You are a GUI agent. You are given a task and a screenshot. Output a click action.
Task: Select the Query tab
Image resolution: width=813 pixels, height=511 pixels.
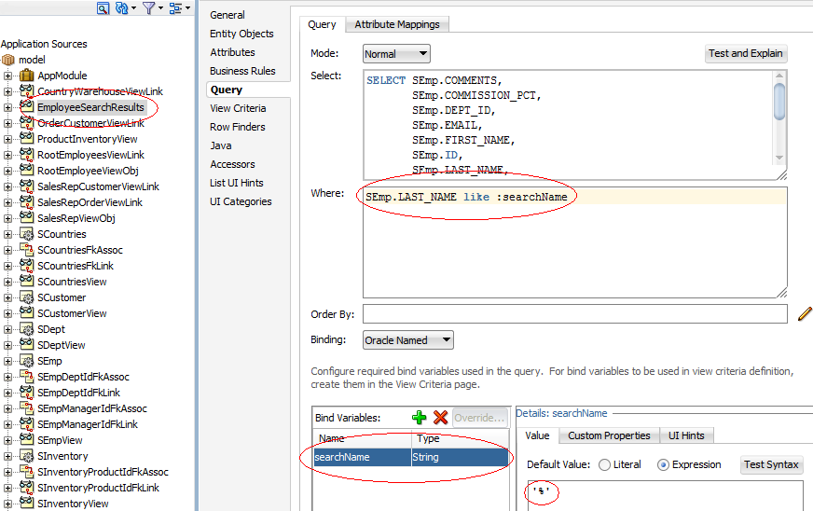[x=322, y=24]
